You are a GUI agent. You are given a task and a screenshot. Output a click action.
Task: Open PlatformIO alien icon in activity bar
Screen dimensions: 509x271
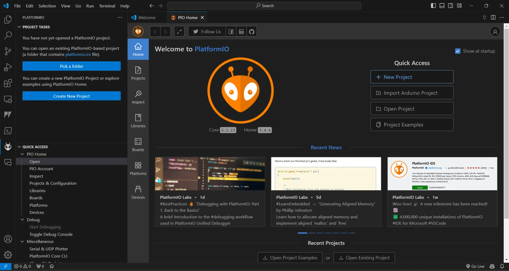[x=8, y=146]
